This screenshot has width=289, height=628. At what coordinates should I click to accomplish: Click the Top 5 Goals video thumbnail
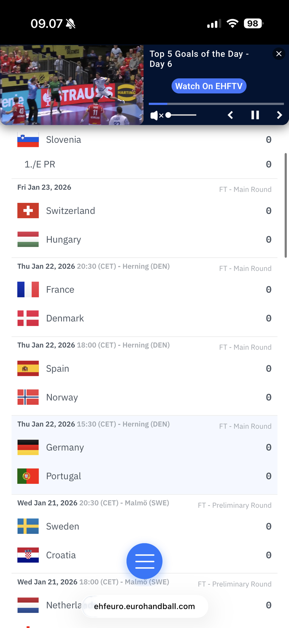(72, 85)
